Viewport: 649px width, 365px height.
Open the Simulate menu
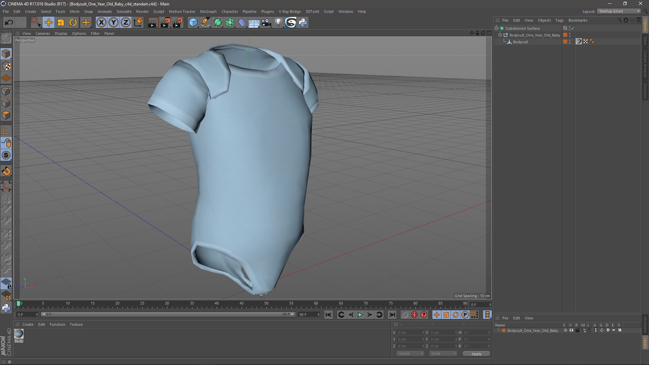124,11
